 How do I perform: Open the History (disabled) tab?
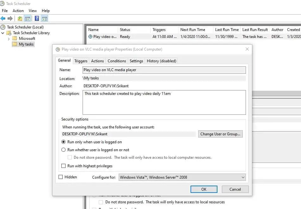click(x=161, y=61)
